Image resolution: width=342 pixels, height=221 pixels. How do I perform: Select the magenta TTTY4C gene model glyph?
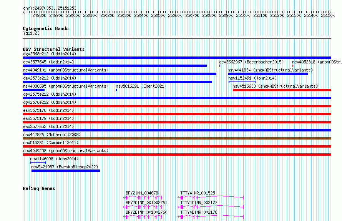click(x=211, y=207)
